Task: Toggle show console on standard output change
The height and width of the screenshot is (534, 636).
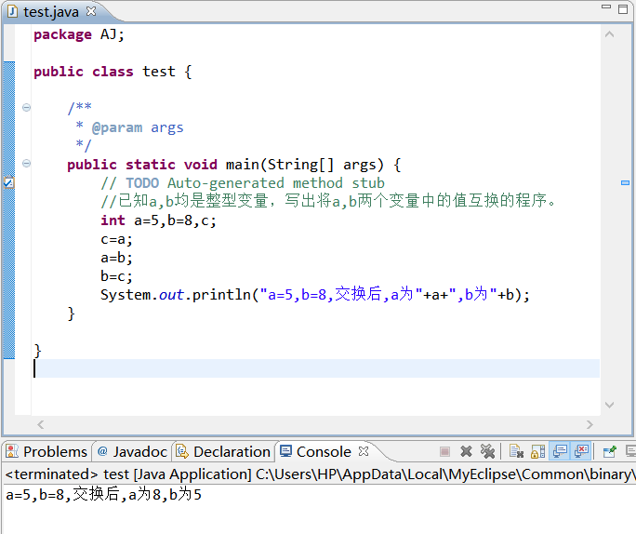Action: point(560,451)
